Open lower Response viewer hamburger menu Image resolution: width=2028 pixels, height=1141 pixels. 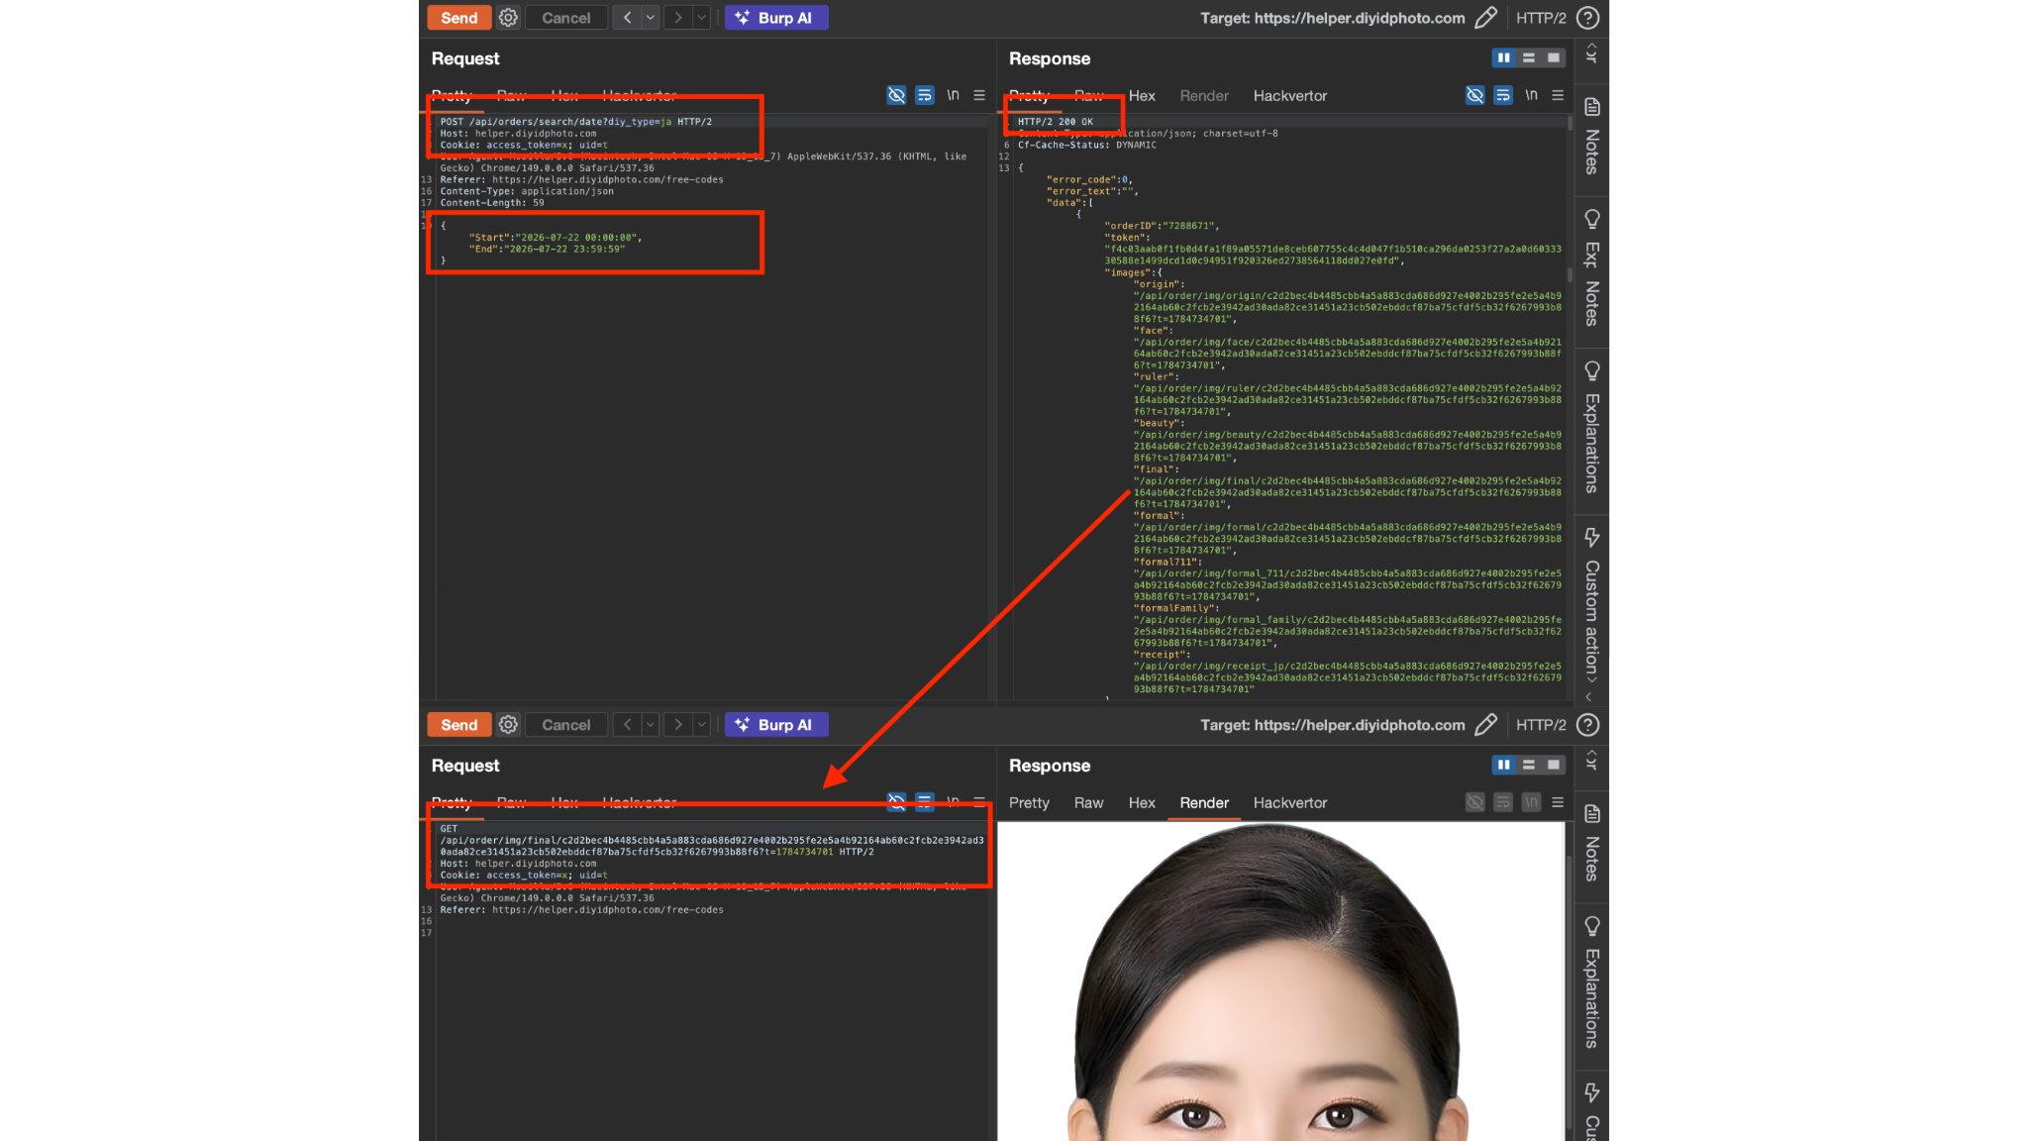pyautogui.click(x=1558, y=802)
